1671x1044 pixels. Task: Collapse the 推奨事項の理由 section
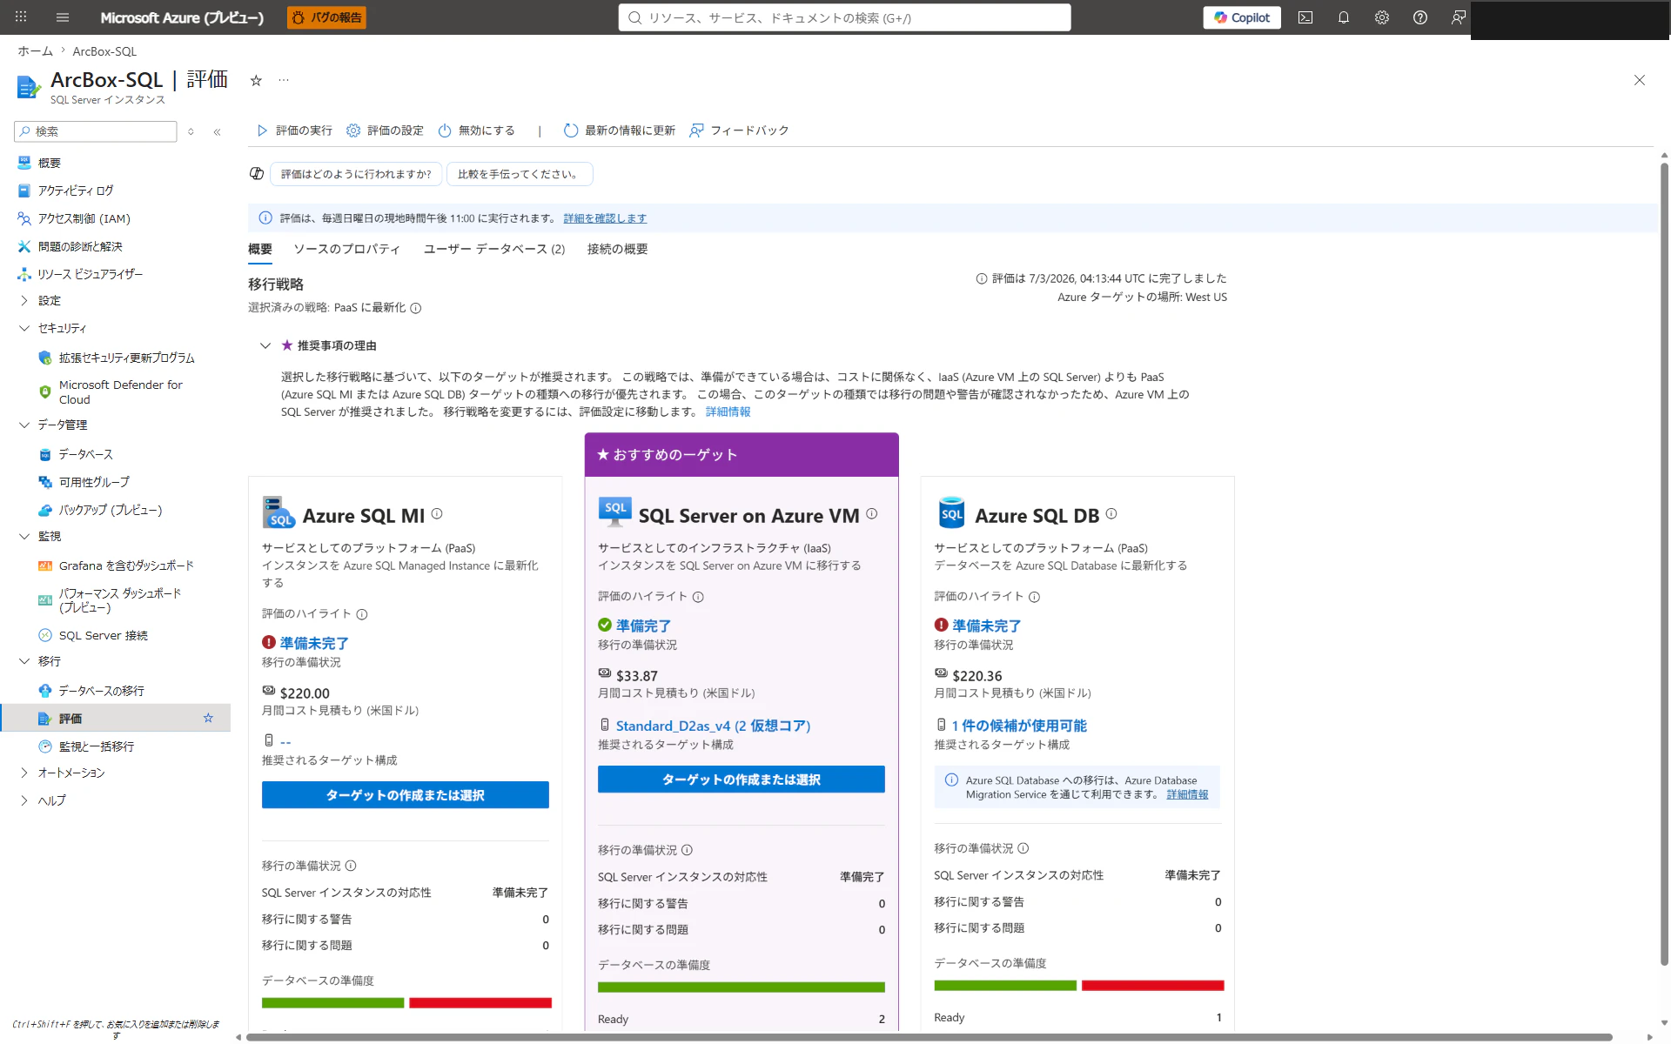point(265,345)
